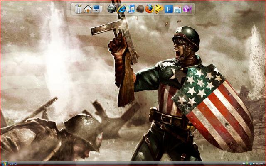Image resolution: width=266 pixels, height=166 pixels.
Task: Launch Yahoo Messenger purple icon
Action: pyautogui.click(x=187, y=9)
